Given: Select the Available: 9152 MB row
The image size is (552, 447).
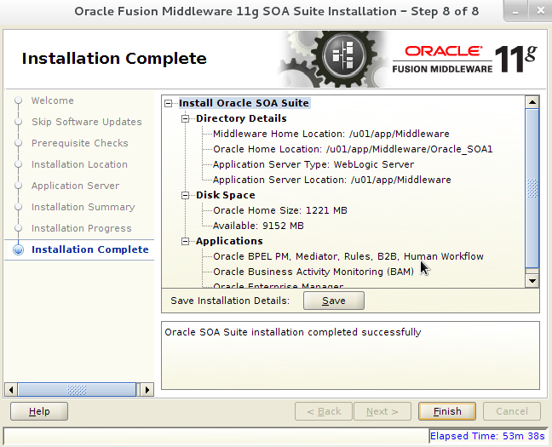Looking at the screenshot, I should [258, 226].
